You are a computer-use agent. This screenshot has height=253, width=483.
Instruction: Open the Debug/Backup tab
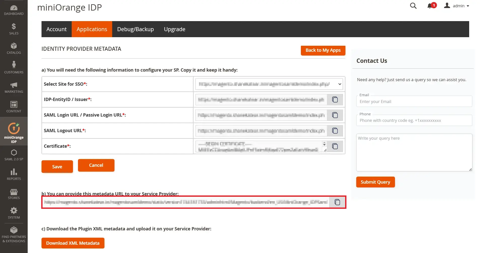(x=135, y=29)
